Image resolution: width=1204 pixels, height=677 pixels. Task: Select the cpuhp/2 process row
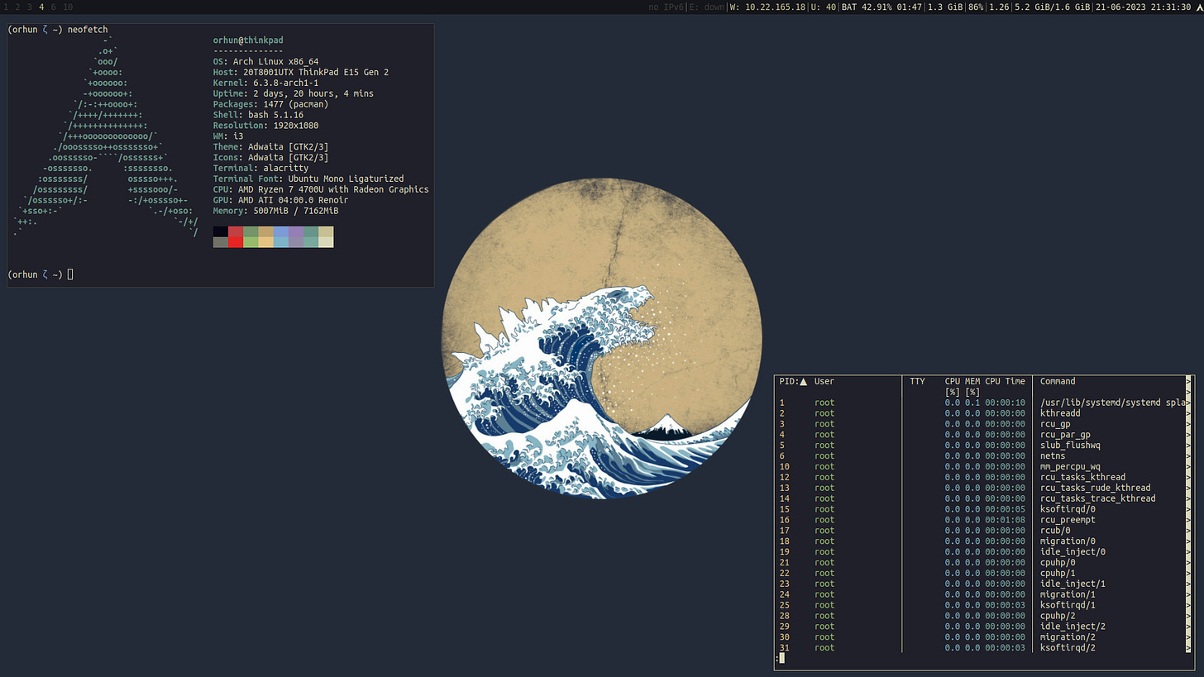point(982,616)
